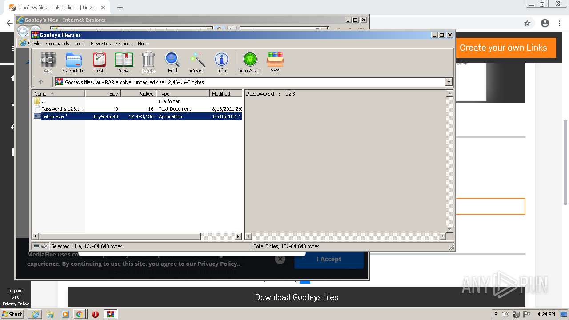This screenshot has height=320, width=569.
Task: Open the Help menu
Action: pos(142,44)
